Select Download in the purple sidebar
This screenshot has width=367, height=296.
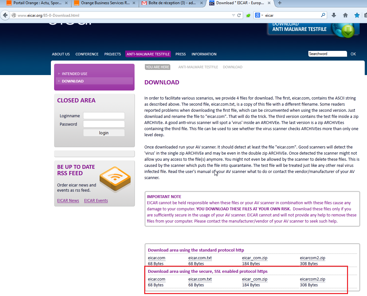(x=94, y=81)
